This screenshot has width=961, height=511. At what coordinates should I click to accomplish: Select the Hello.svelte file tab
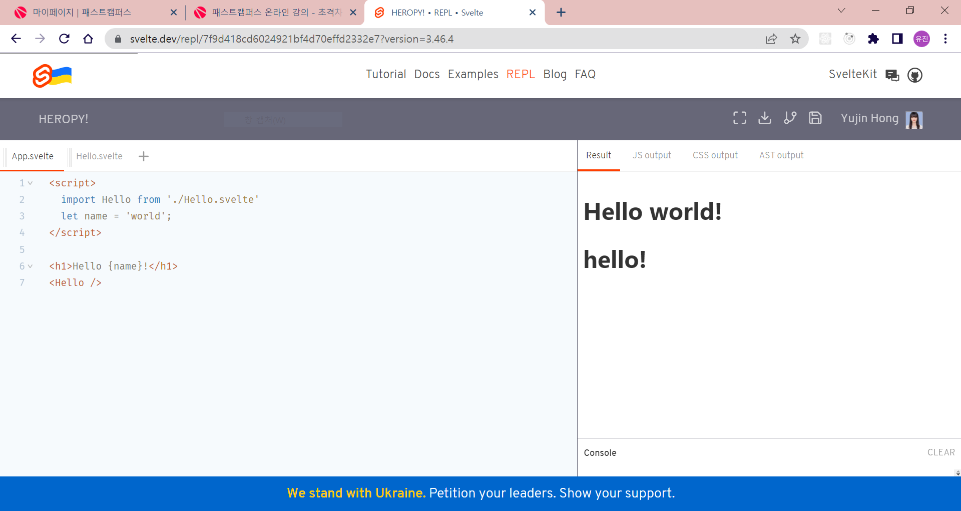(x=99, y=156)
